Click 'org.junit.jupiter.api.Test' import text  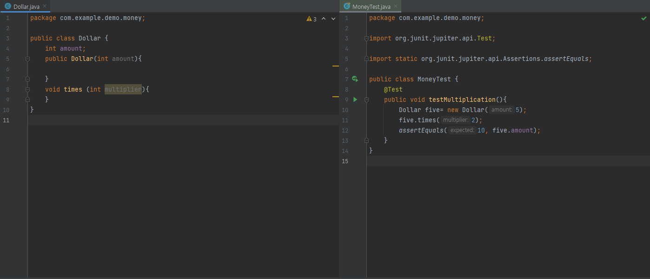[x=444, y=39]
